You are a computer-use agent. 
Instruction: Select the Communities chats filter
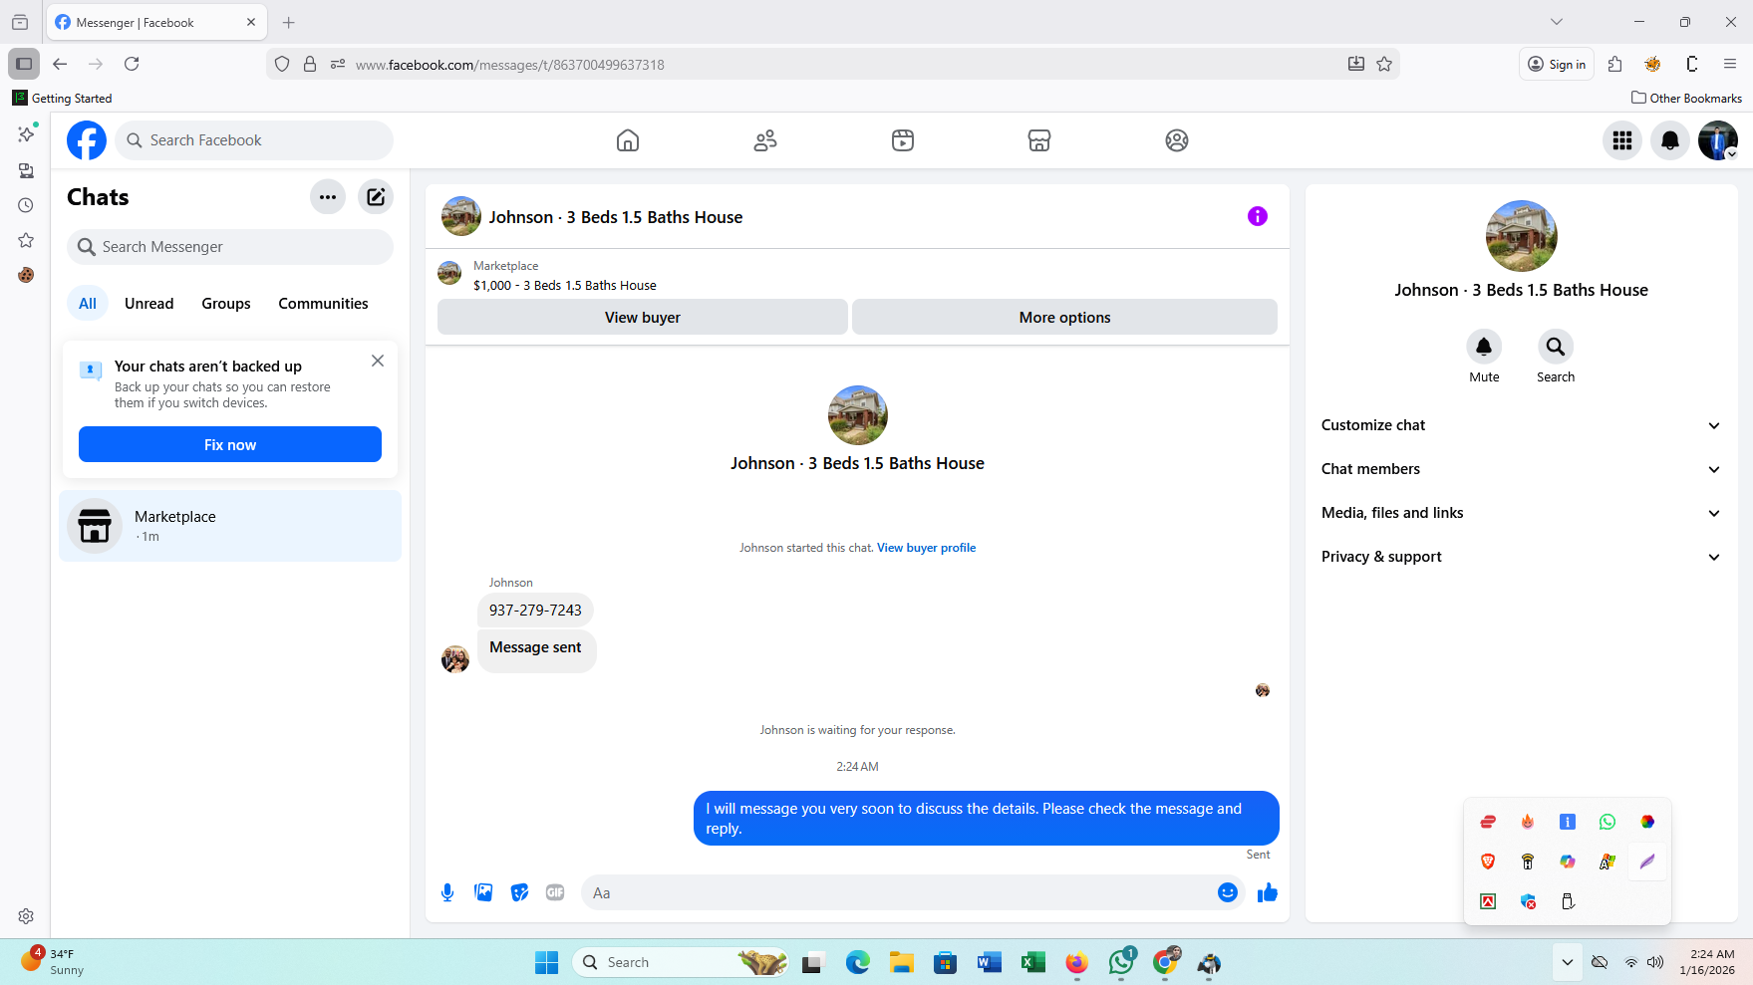click(323, 304)
